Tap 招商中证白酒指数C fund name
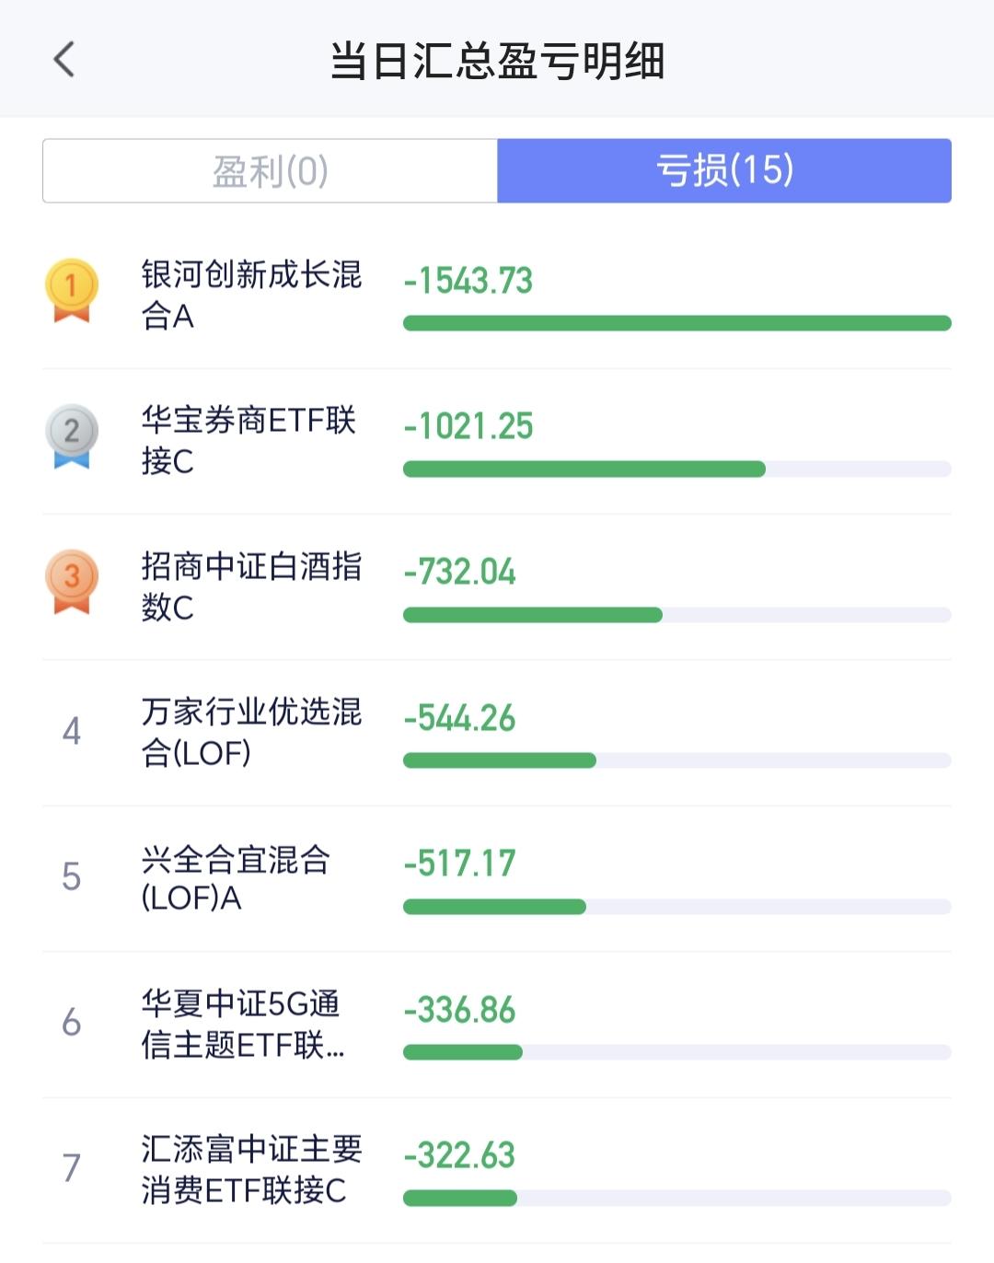The width and height of the screenshot is (994, 1263). [250, 586]
